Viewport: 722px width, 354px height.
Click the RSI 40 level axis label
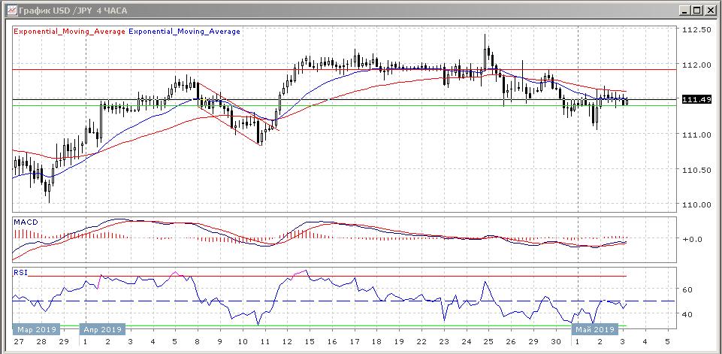(x=687, y=314)
